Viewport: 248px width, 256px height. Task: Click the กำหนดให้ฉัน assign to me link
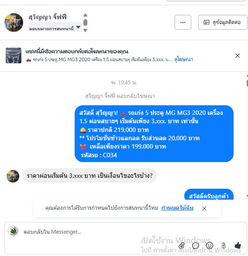[x=177, y=208]
